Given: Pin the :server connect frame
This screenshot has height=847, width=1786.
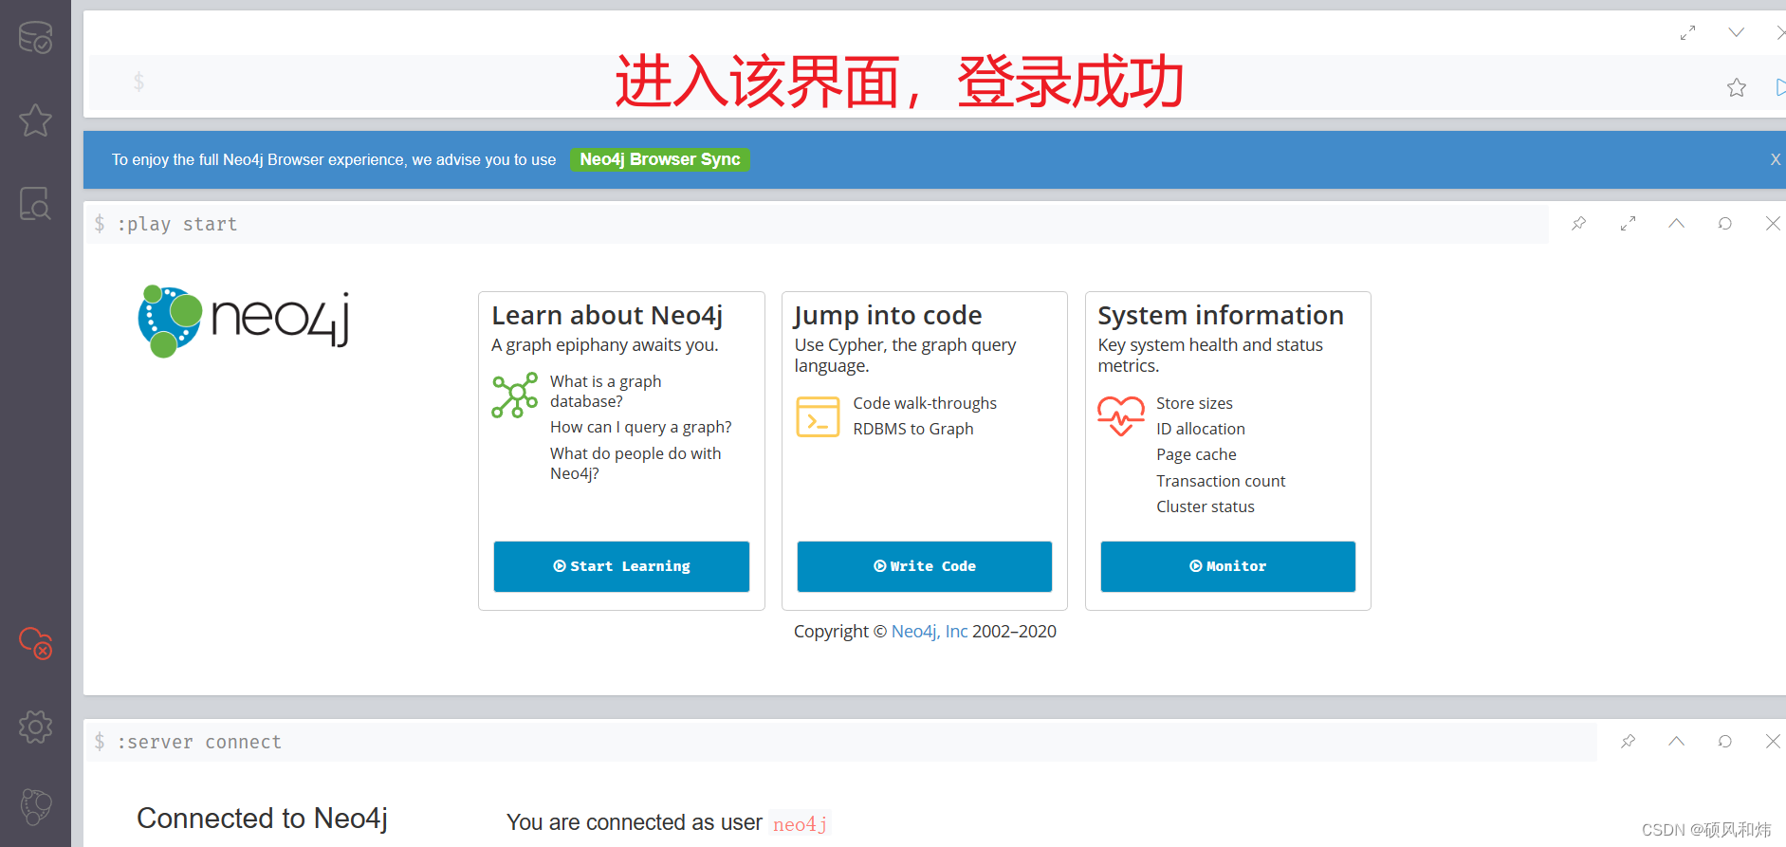Looking at the screenshot, I should 1628,742.
